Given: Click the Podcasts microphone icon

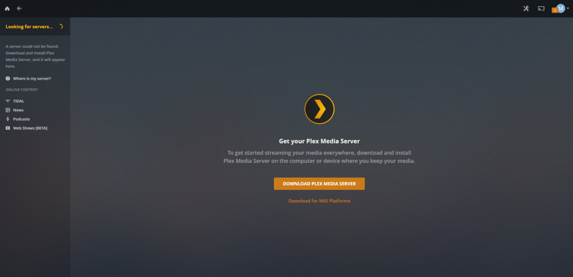Looking at the screenshot, I should click(x=7, y=119).
